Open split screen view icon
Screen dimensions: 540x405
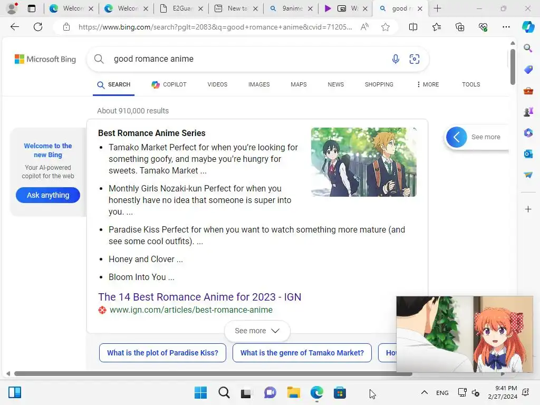[413, 27]
